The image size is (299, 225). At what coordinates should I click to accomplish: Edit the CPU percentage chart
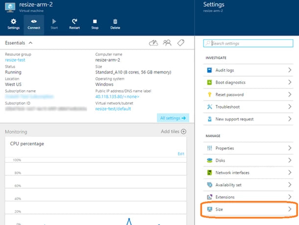(181, 154)
